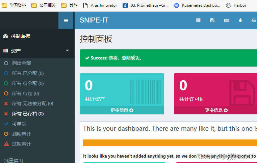
Task: Open Accessories via the keyboard header icon
Action: pyautogui.click(x=227, y=21)
